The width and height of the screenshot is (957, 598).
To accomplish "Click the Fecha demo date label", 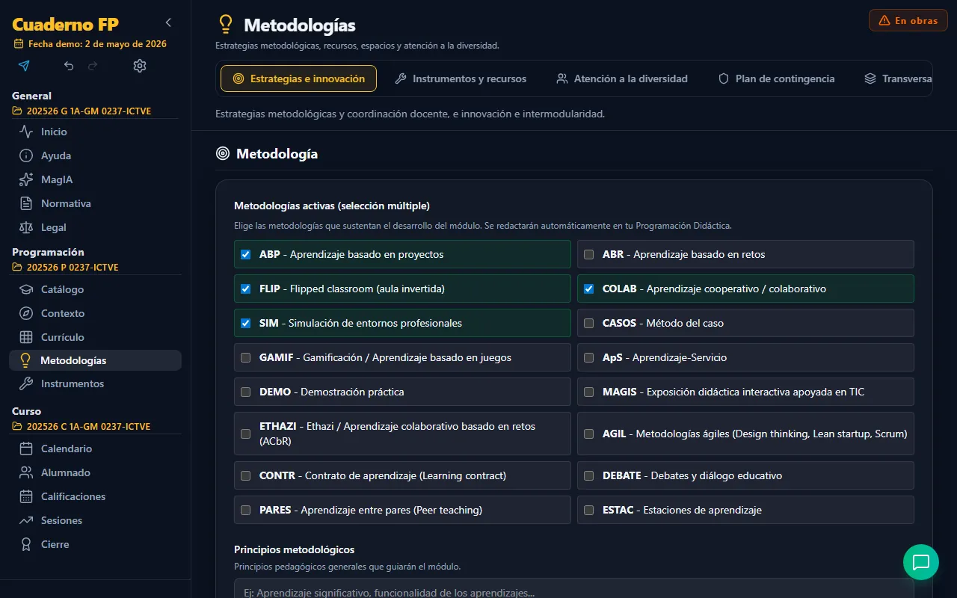I will (x=90, y=44).
